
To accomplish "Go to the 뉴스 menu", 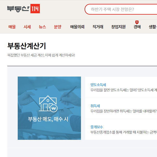I will 42,27.
